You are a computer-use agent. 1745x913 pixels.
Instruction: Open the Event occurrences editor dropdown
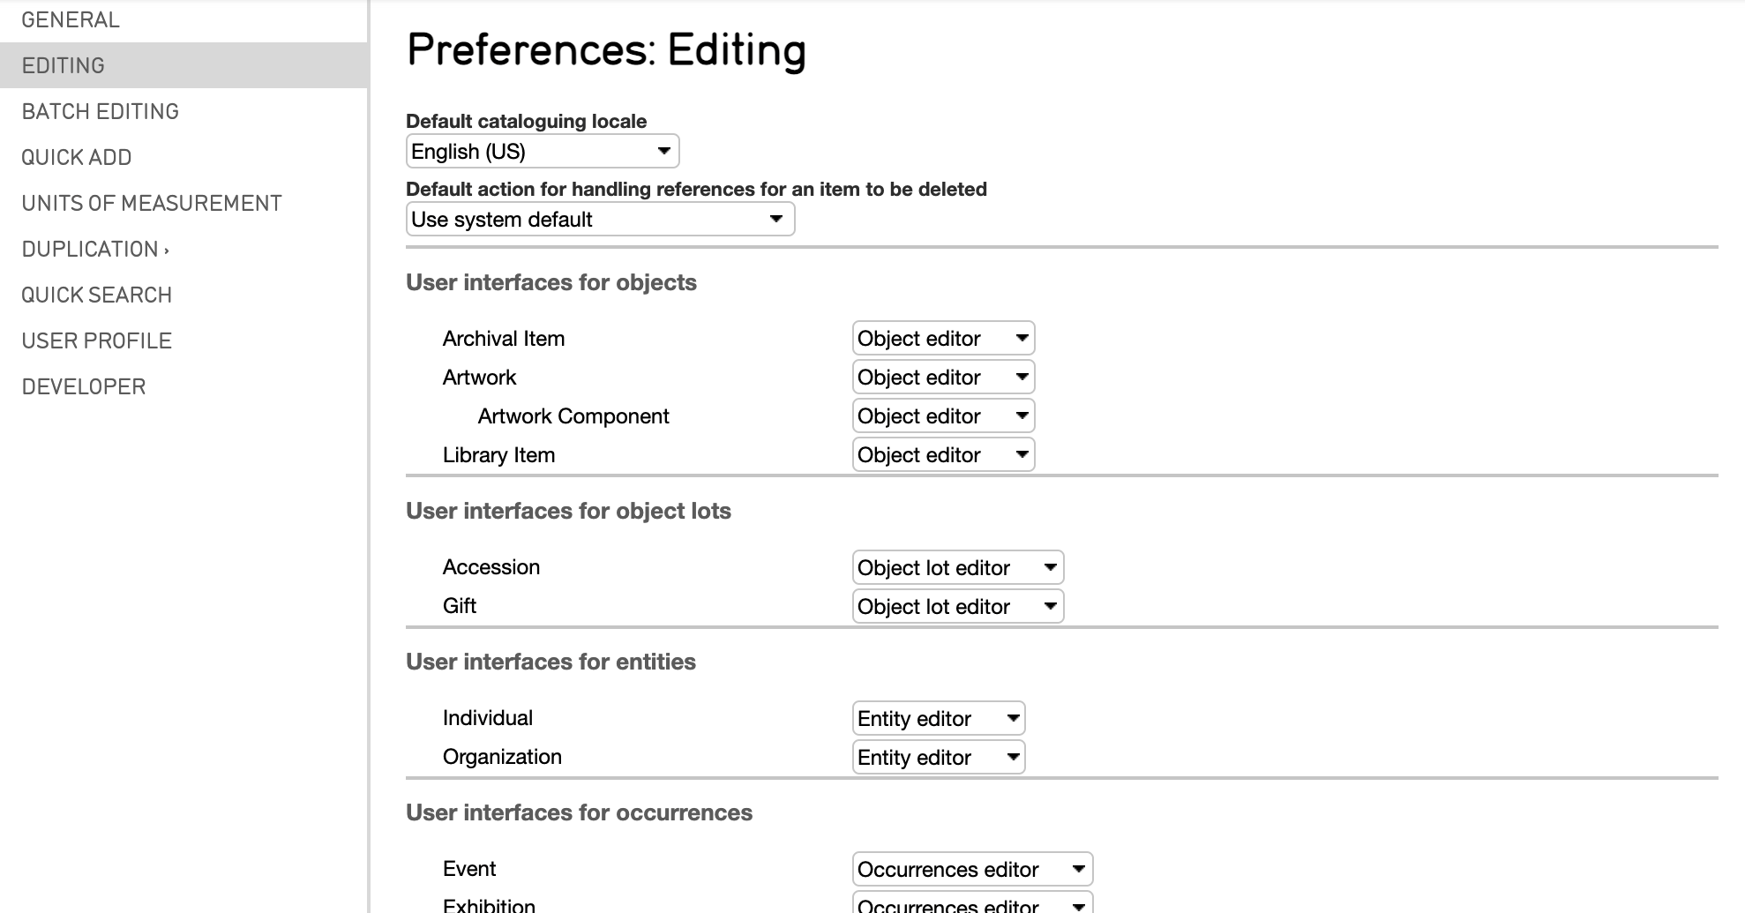pos(972,870)
